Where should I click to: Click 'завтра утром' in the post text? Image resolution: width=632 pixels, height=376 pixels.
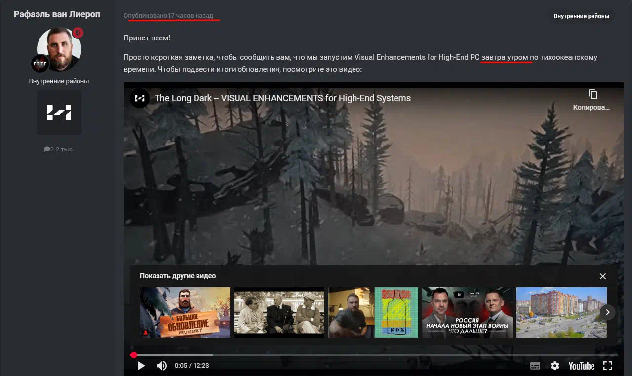pyautogui.click(x=505, y=57)
